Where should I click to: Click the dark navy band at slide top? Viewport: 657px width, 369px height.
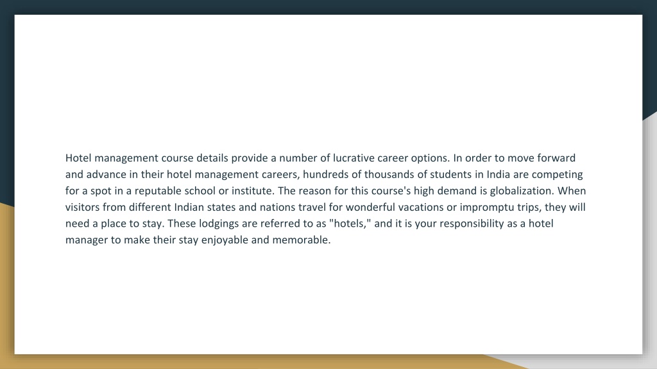point(328,6)
